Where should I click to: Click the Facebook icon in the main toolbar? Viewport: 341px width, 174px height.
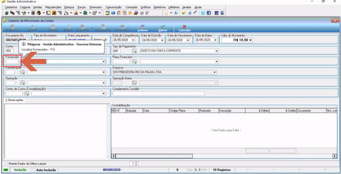coord(209,13)
